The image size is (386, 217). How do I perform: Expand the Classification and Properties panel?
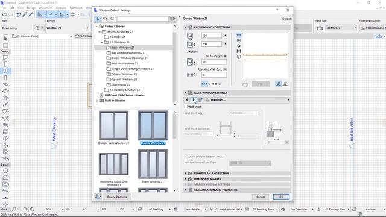point(185,190)
